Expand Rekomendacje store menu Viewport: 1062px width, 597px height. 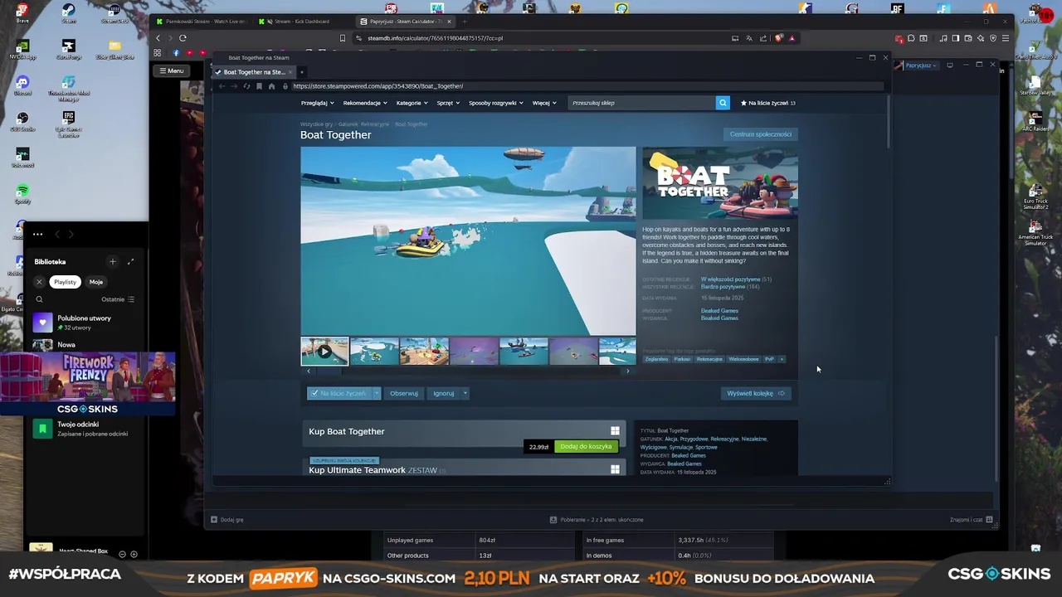pos(365,103)
